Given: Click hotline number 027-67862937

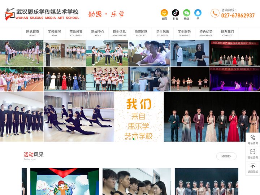Looking at the screenshot, I should [238, 16].
